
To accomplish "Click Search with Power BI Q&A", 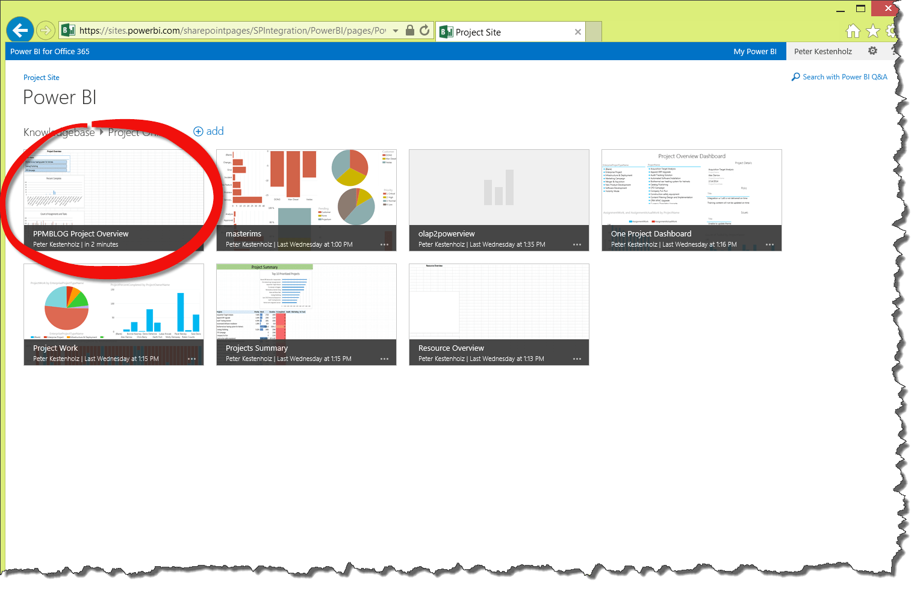I will click(845, 77).
